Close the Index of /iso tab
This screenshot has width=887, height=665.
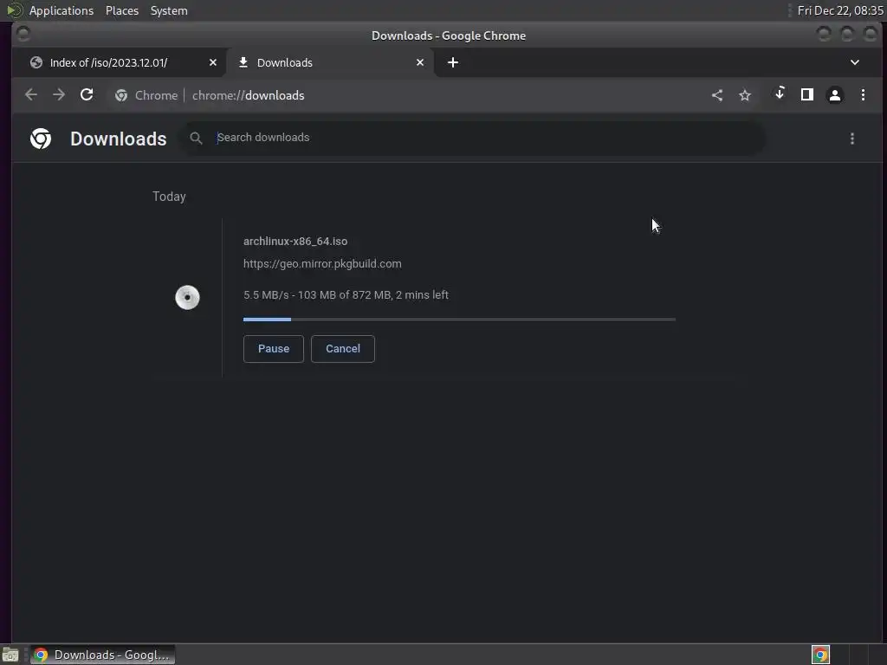click(213, 62)
